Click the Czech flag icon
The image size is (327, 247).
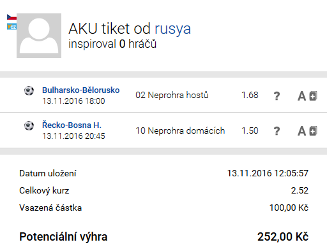pos(11,17)
